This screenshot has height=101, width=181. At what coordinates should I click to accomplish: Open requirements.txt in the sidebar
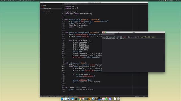(x=47, y=12)
